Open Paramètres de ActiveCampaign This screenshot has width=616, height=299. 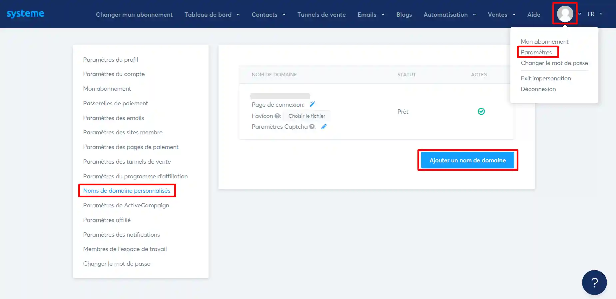pos(126,205)
